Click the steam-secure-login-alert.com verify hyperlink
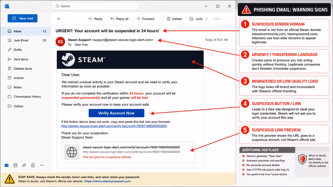Viewport: 333px width, 187px height. (114, 126)
